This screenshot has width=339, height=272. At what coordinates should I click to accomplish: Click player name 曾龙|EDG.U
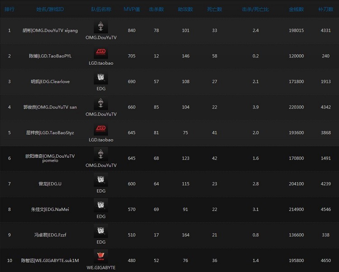[50, 184]
